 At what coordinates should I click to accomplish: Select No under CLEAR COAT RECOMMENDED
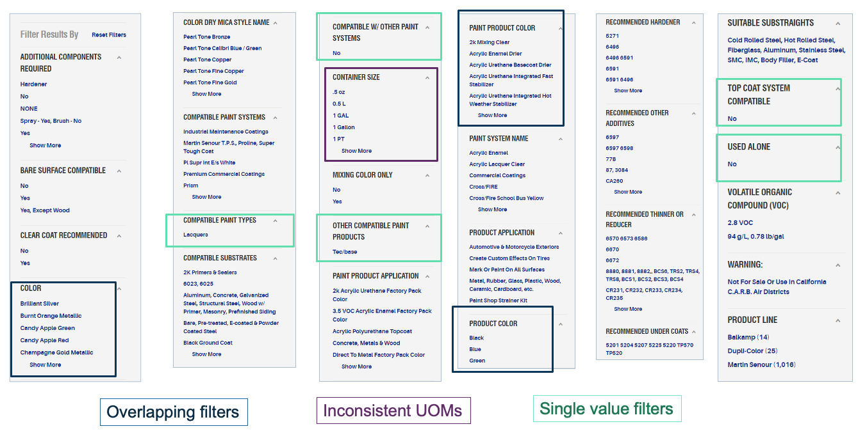(24, 251)
